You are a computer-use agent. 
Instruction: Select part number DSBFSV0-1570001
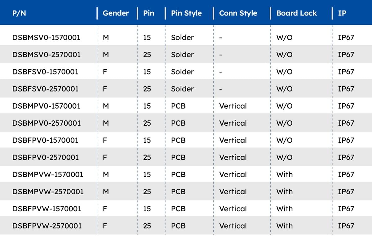(45, 72)
